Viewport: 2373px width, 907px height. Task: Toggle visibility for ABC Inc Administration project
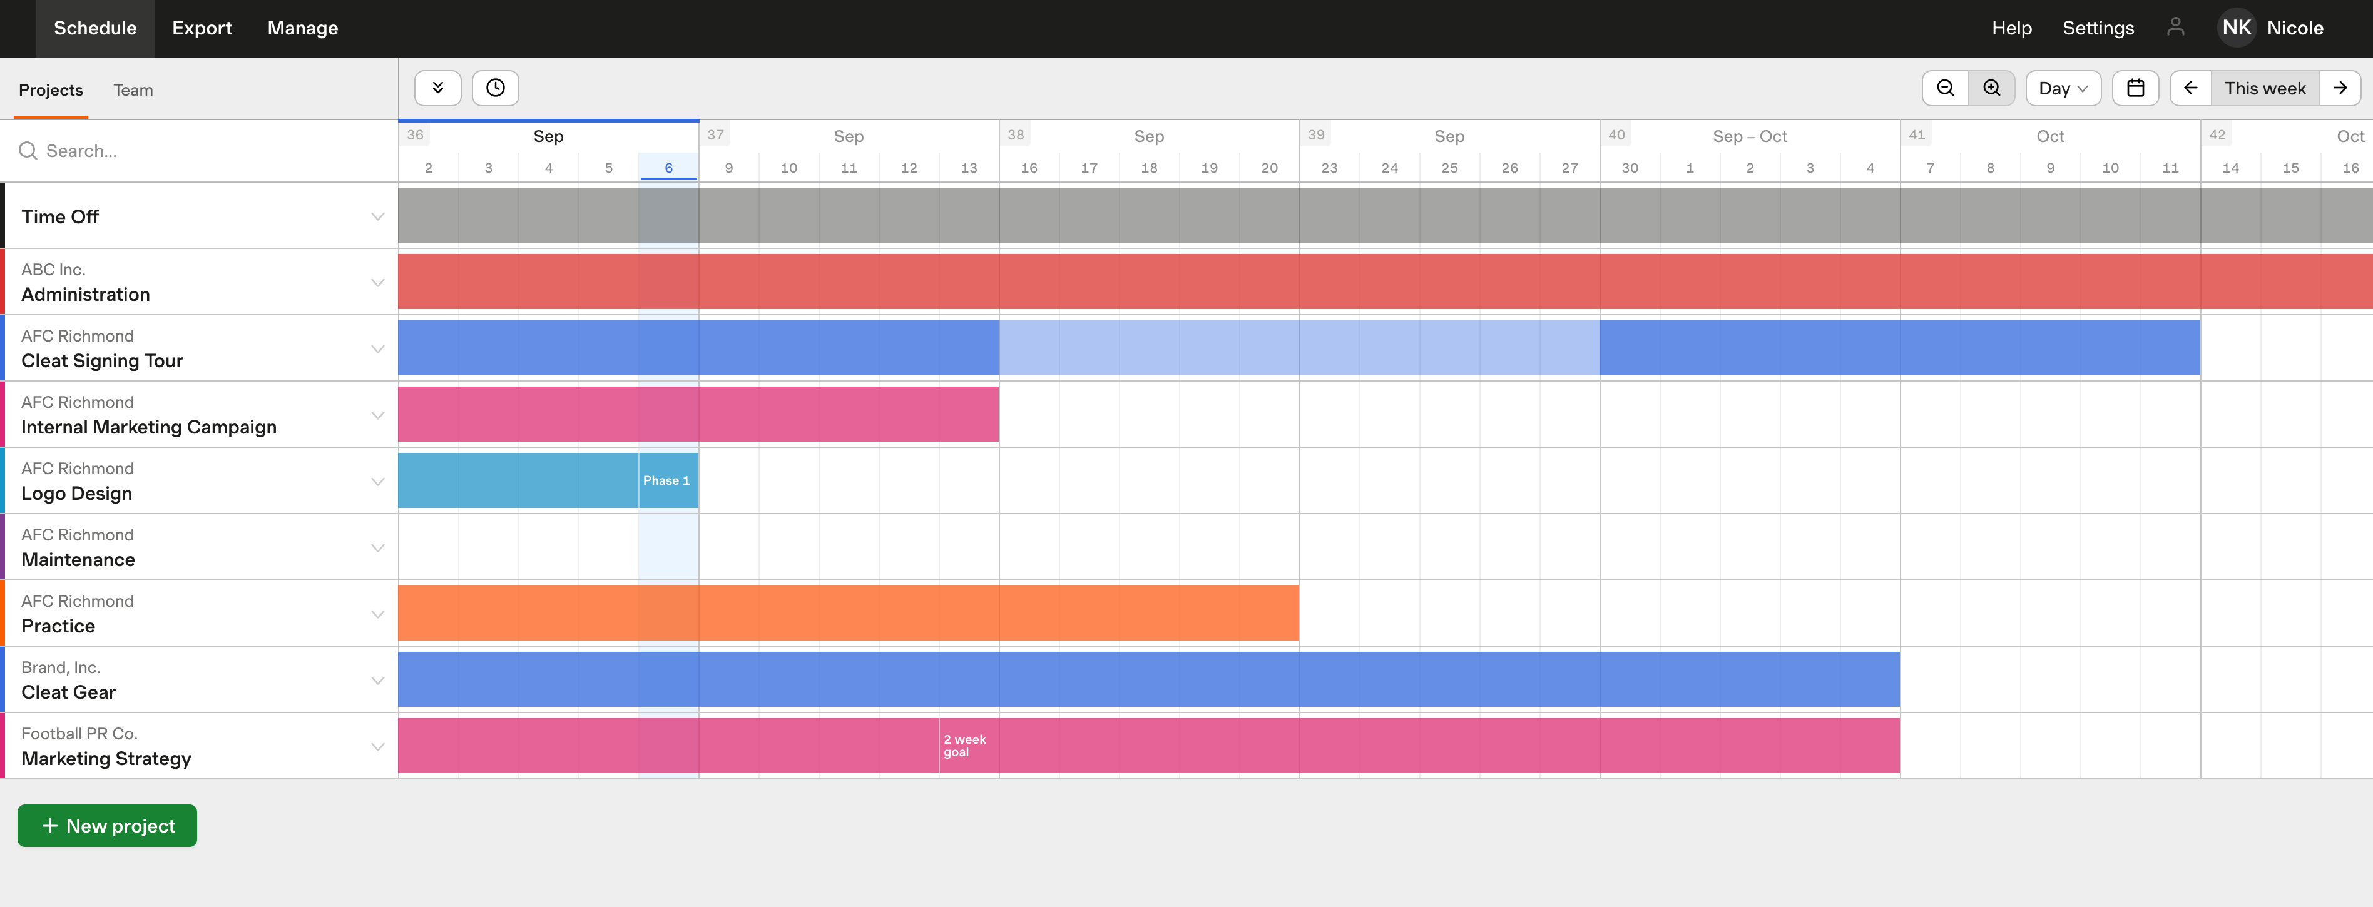click(x=379, y=283)
